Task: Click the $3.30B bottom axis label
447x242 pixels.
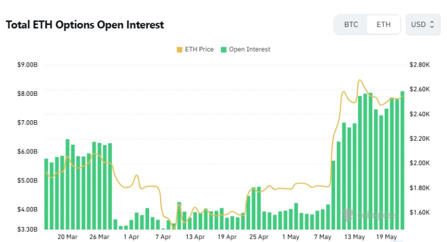Action: 28,230
